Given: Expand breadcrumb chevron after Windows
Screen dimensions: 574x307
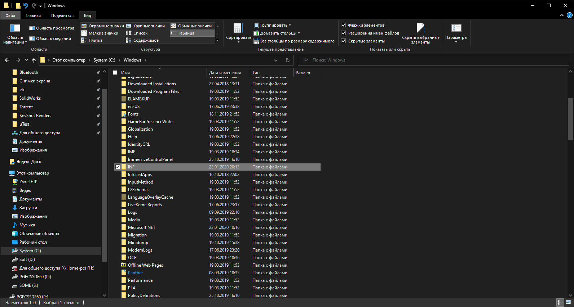Looking at the screenshot, I should click(x=146, y=60).
